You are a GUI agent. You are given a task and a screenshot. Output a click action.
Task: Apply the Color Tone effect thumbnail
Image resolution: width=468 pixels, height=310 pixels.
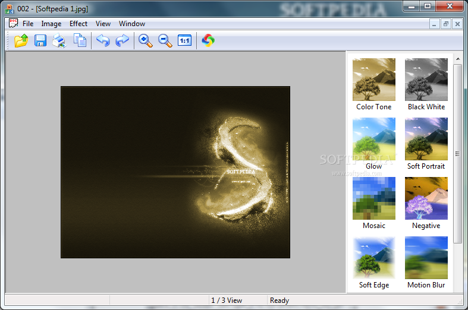click(x=374, y=80)
